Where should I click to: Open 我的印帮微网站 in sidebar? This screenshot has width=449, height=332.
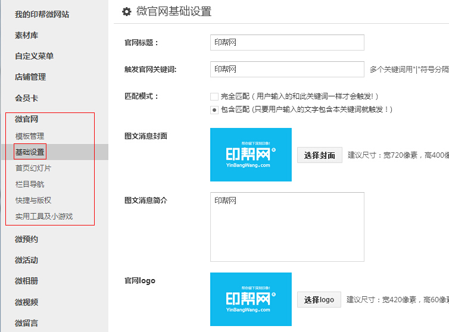click(x=42, y=14)
